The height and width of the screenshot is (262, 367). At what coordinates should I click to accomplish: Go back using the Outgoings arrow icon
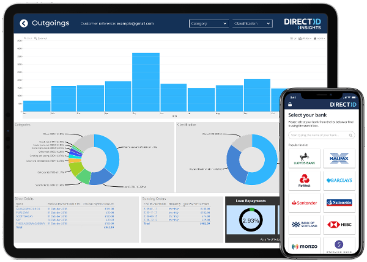tap(24, 23)
